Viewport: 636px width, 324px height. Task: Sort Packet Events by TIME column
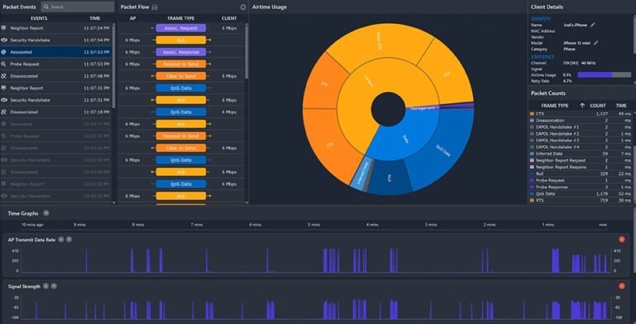tap(95, 18)
